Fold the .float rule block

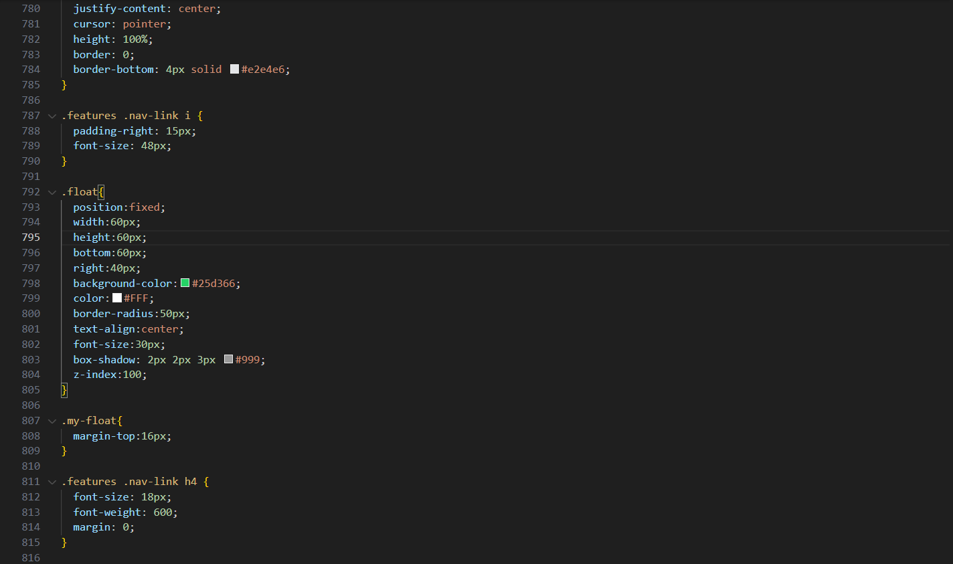[x=52, y=192]
